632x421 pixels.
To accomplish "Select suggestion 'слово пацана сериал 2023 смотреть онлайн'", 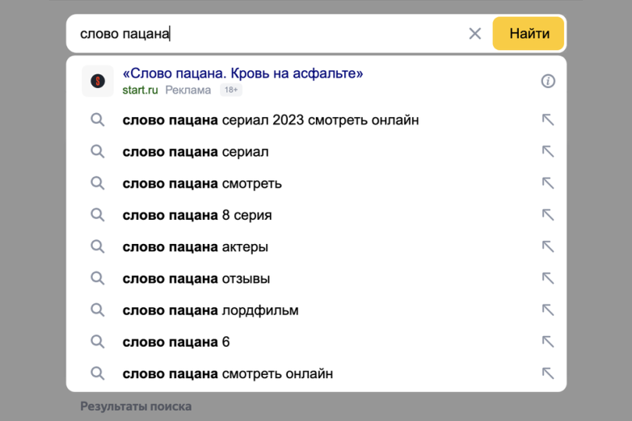I will [270, 120].
